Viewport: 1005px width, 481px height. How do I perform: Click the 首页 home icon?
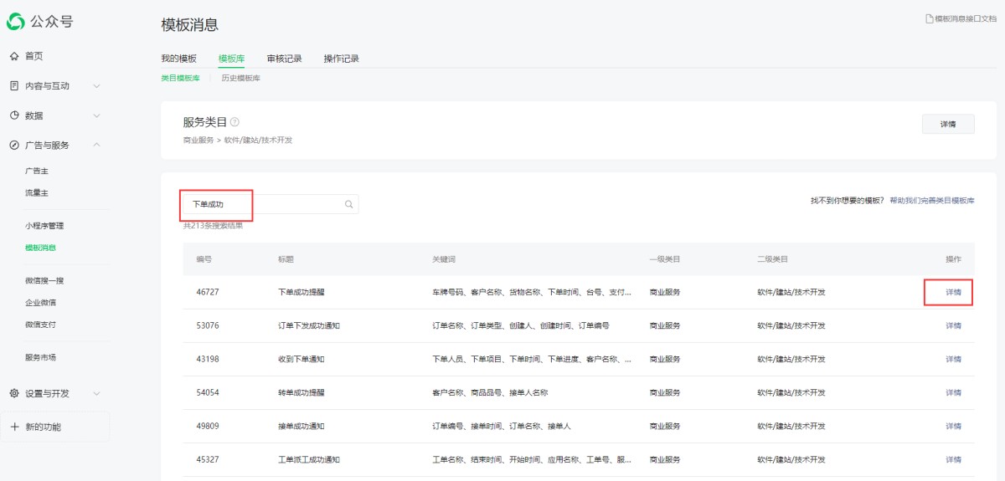[14, 56]
